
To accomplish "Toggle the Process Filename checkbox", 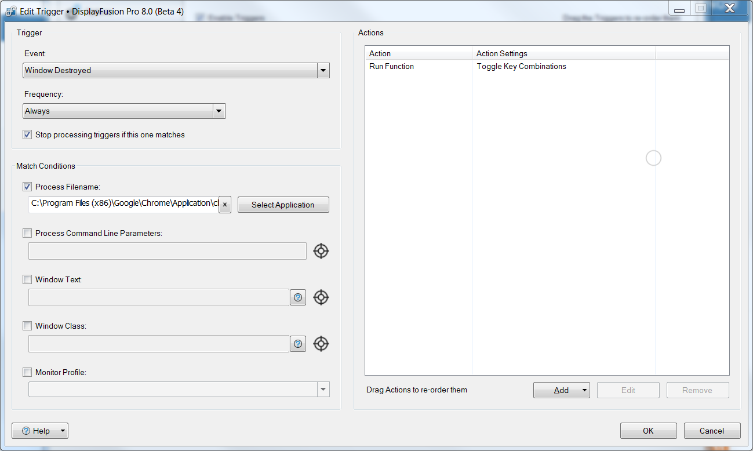I will [x=27, y=187].
